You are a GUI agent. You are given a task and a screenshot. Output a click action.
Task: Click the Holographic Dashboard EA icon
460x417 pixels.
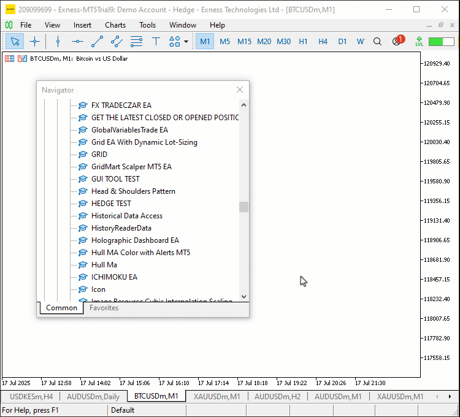tap(83, 240)
